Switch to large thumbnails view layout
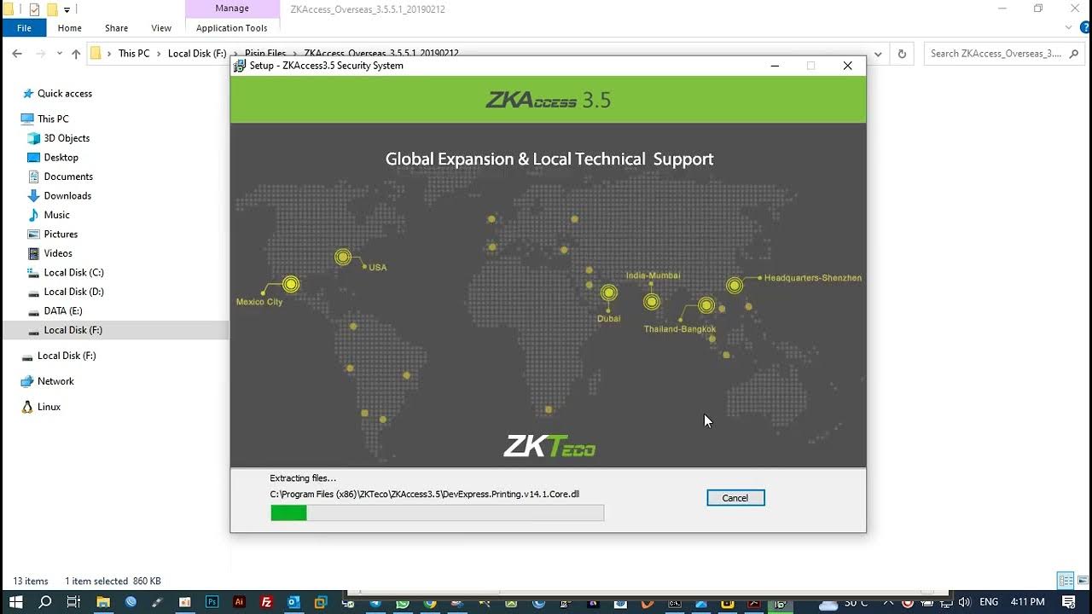Image resolution: width=1092 pixels, height=614 pixels. (x=1082, y=581)
